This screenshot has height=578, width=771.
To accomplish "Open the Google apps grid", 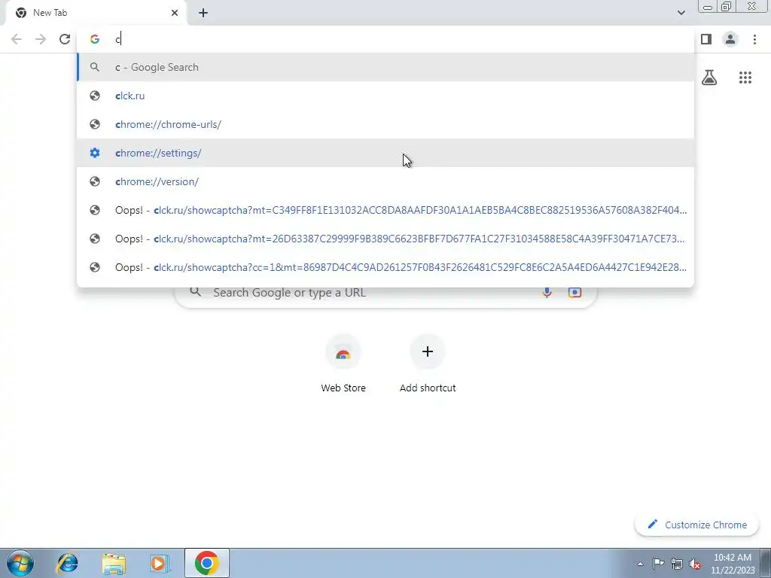I will [745, 78].
